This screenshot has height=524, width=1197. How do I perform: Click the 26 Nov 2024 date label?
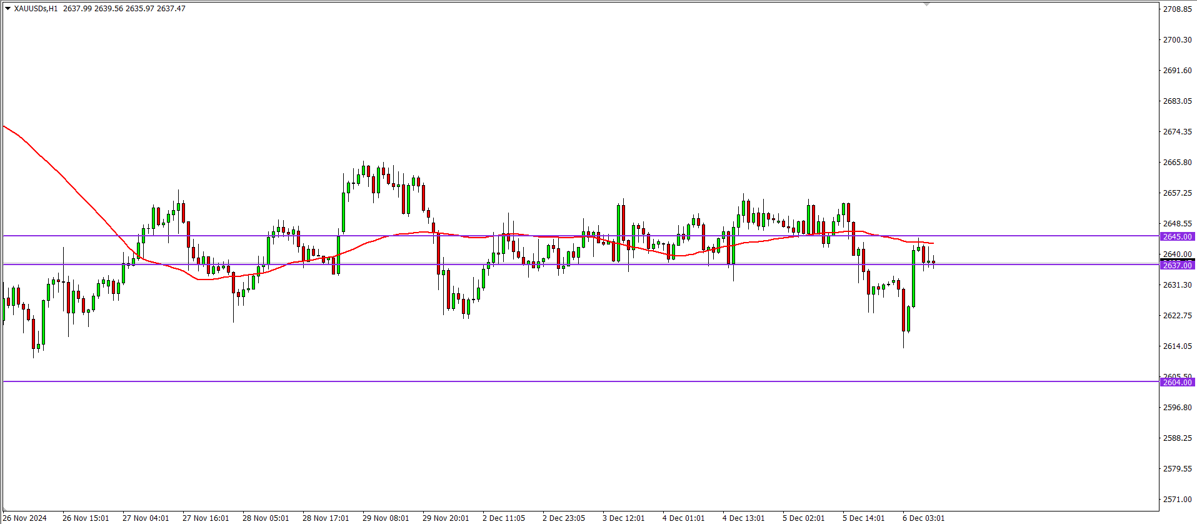tap(25, 518)
